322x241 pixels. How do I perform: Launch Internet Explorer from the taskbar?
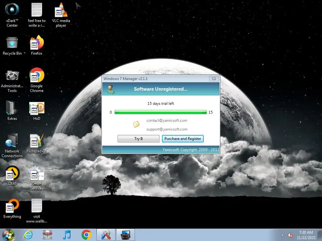point(28,235)
